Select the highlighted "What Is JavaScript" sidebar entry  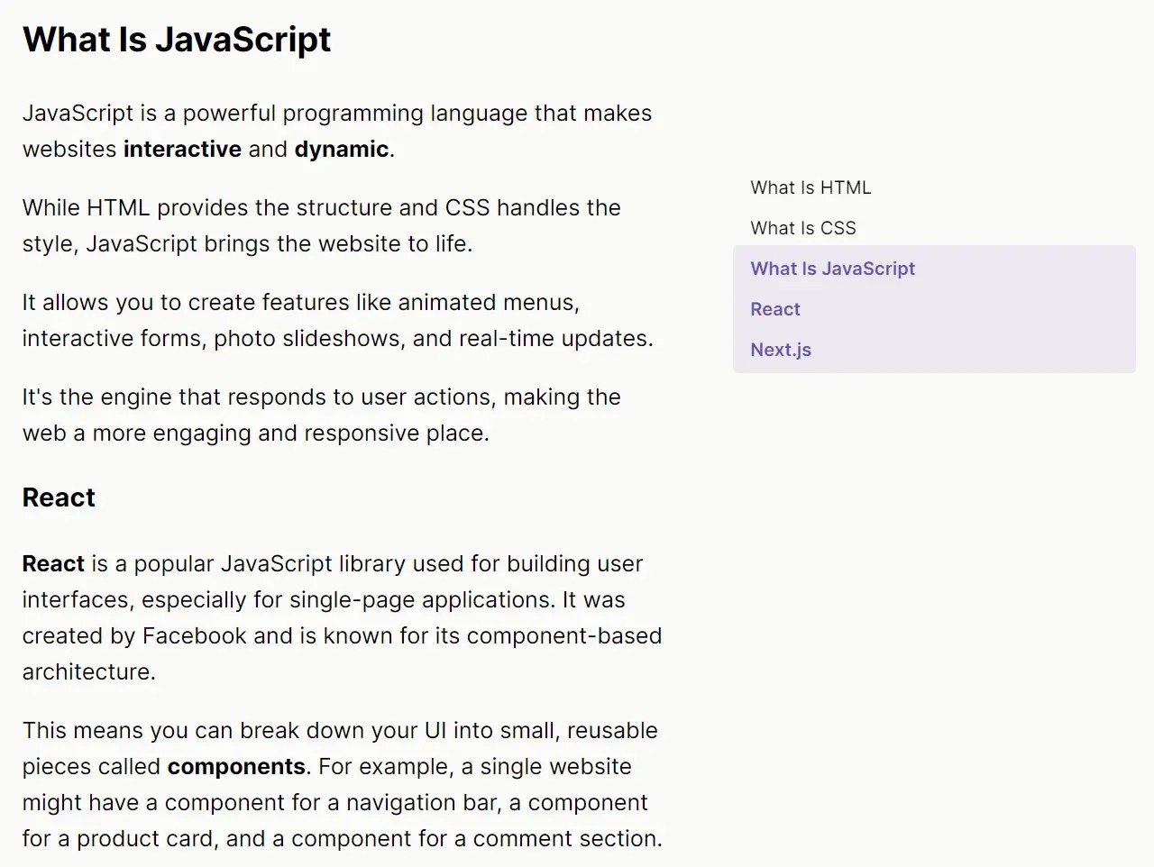coord(832,269)
